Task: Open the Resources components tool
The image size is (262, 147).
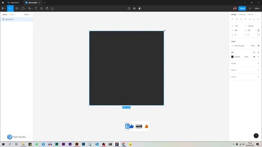Action: (x=41, y=8)
